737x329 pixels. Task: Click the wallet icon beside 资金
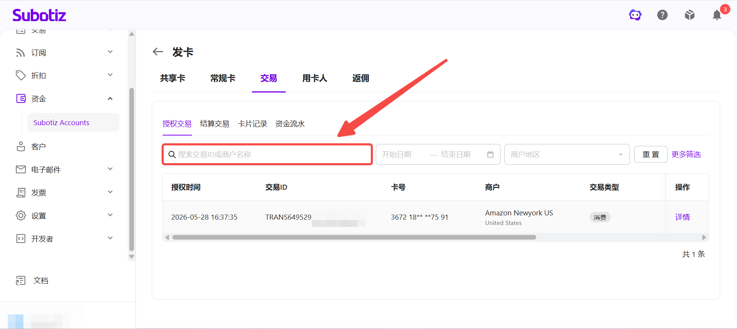point(21,99)
